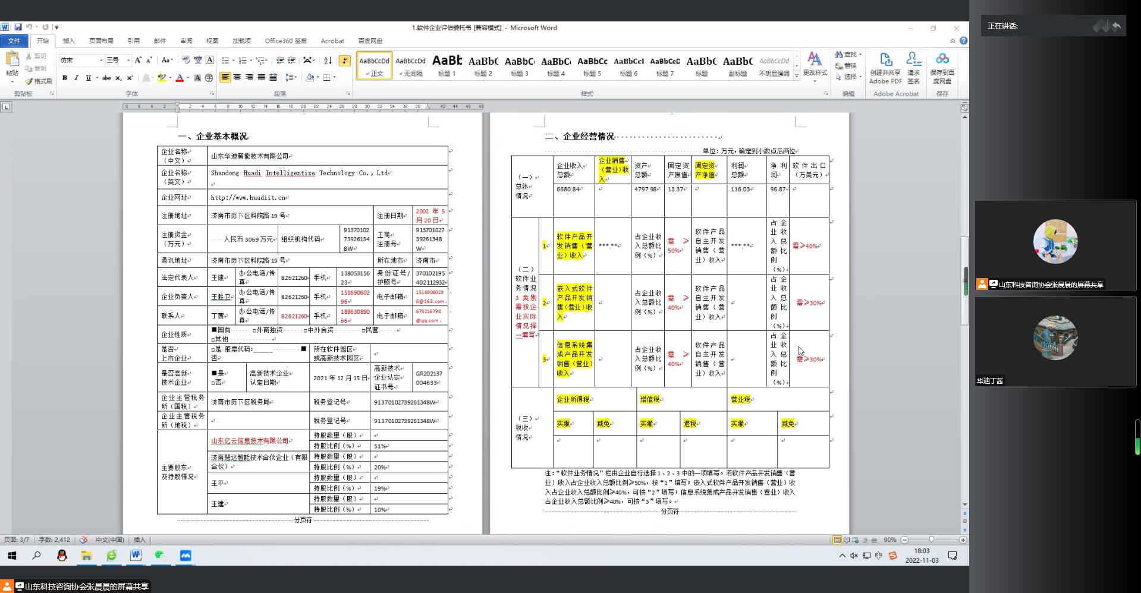
Task: Open the font size dropdown (三号)
Action: pyautogui.click(x=128, y=60)
